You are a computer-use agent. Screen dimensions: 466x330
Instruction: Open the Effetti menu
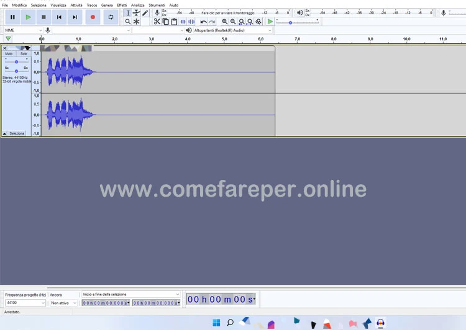(122, 5)
